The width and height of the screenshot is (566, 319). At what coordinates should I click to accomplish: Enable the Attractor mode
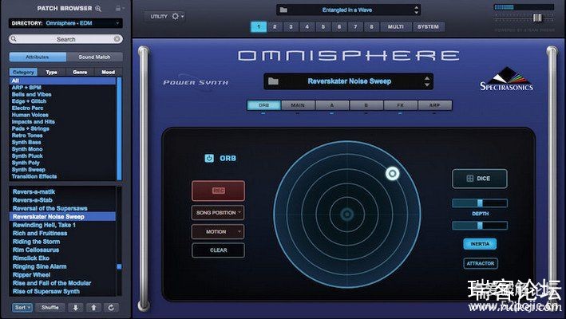[480, 263]
